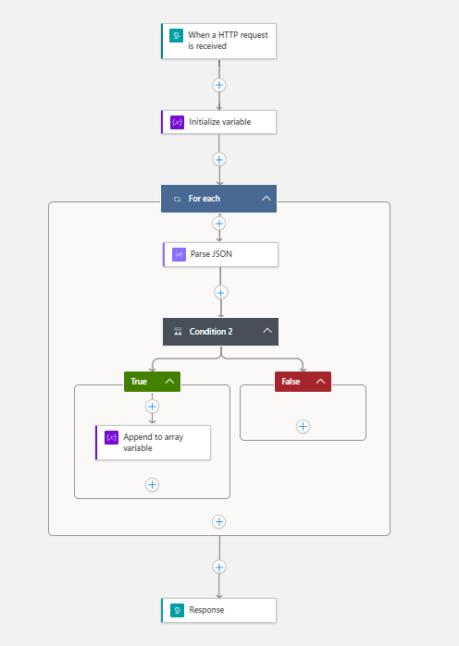This screenshot has height=646, width=459.
Task: Select the Condition 2 header label
Action: pyautogui.click(x=211, y=332)
